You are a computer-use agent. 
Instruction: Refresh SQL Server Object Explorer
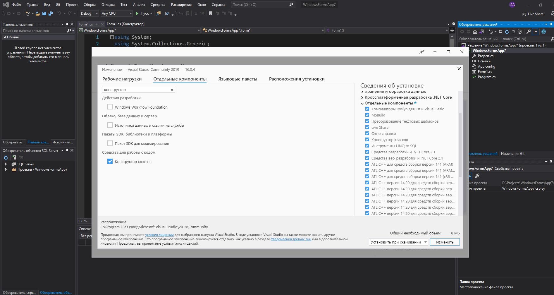click(6, 157)
